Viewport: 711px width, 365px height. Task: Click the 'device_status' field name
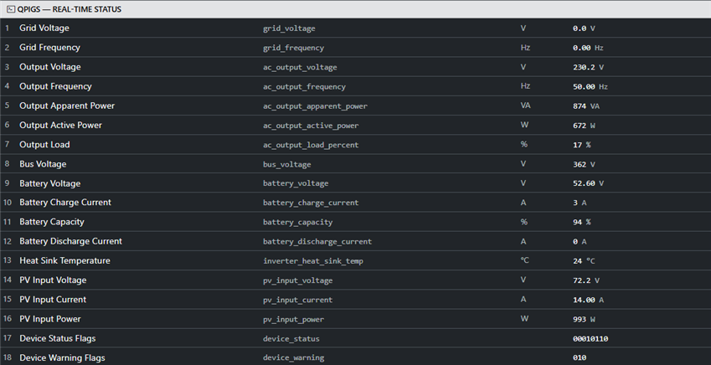291,339
